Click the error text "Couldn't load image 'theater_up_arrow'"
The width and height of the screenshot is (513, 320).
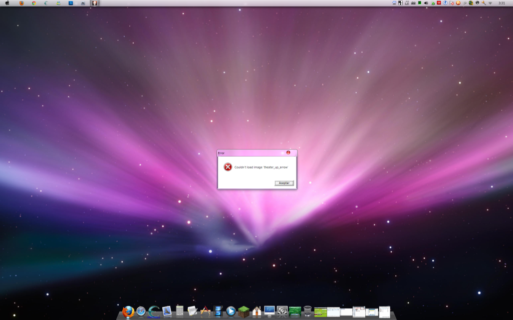pyautogui.click(x=261, y=167)
